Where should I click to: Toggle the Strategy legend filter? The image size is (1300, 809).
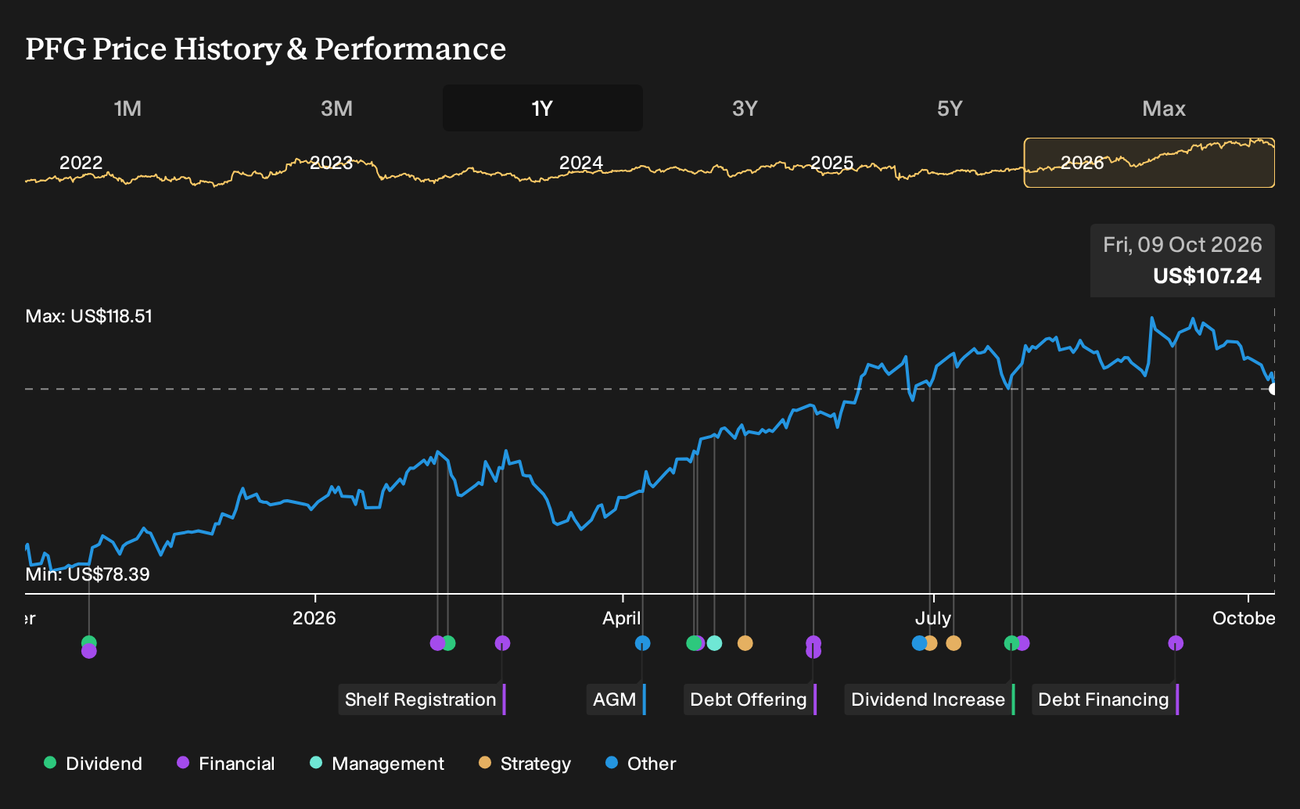point(525,764)
